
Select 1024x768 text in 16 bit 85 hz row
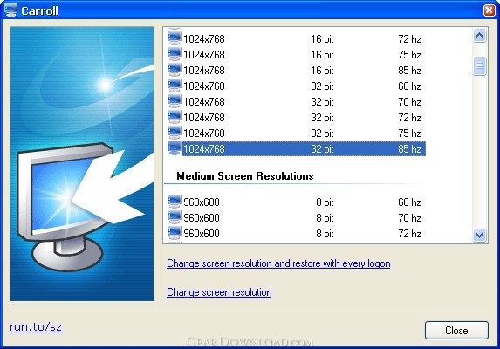204,70
